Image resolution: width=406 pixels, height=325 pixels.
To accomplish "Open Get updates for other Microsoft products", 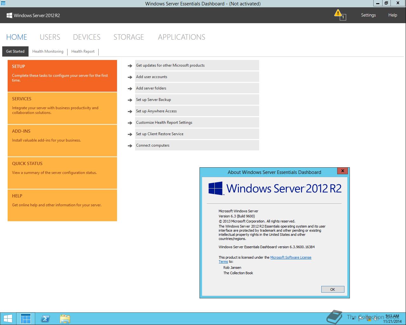I will [x=197, y=65].
